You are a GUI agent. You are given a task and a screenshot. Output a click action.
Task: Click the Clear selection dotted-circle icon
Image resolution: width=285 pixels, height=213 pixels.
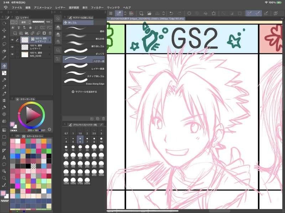tap(189, 13)
